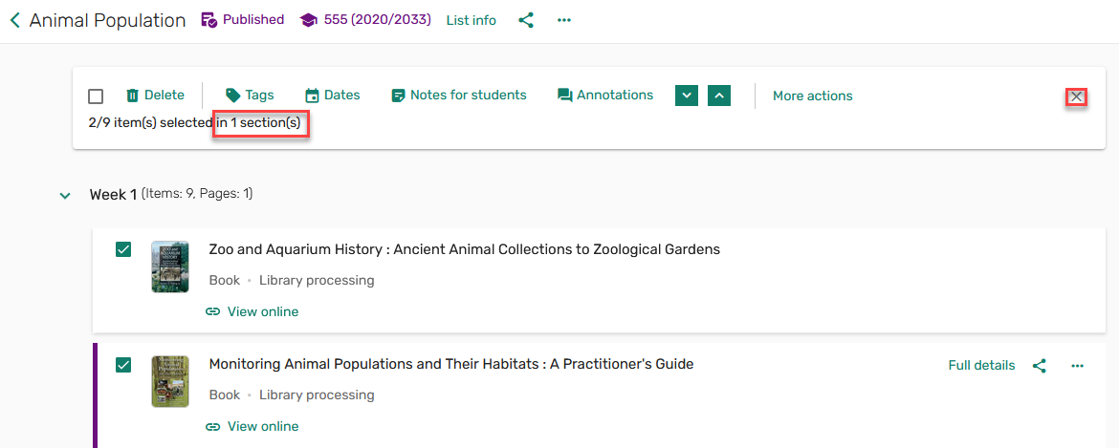Move selected items down with arrow button

click(x=687, y=96)
